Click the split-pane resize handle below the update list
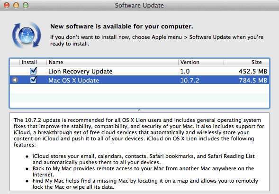Screen dimensions: 279x194 (139, 110)
